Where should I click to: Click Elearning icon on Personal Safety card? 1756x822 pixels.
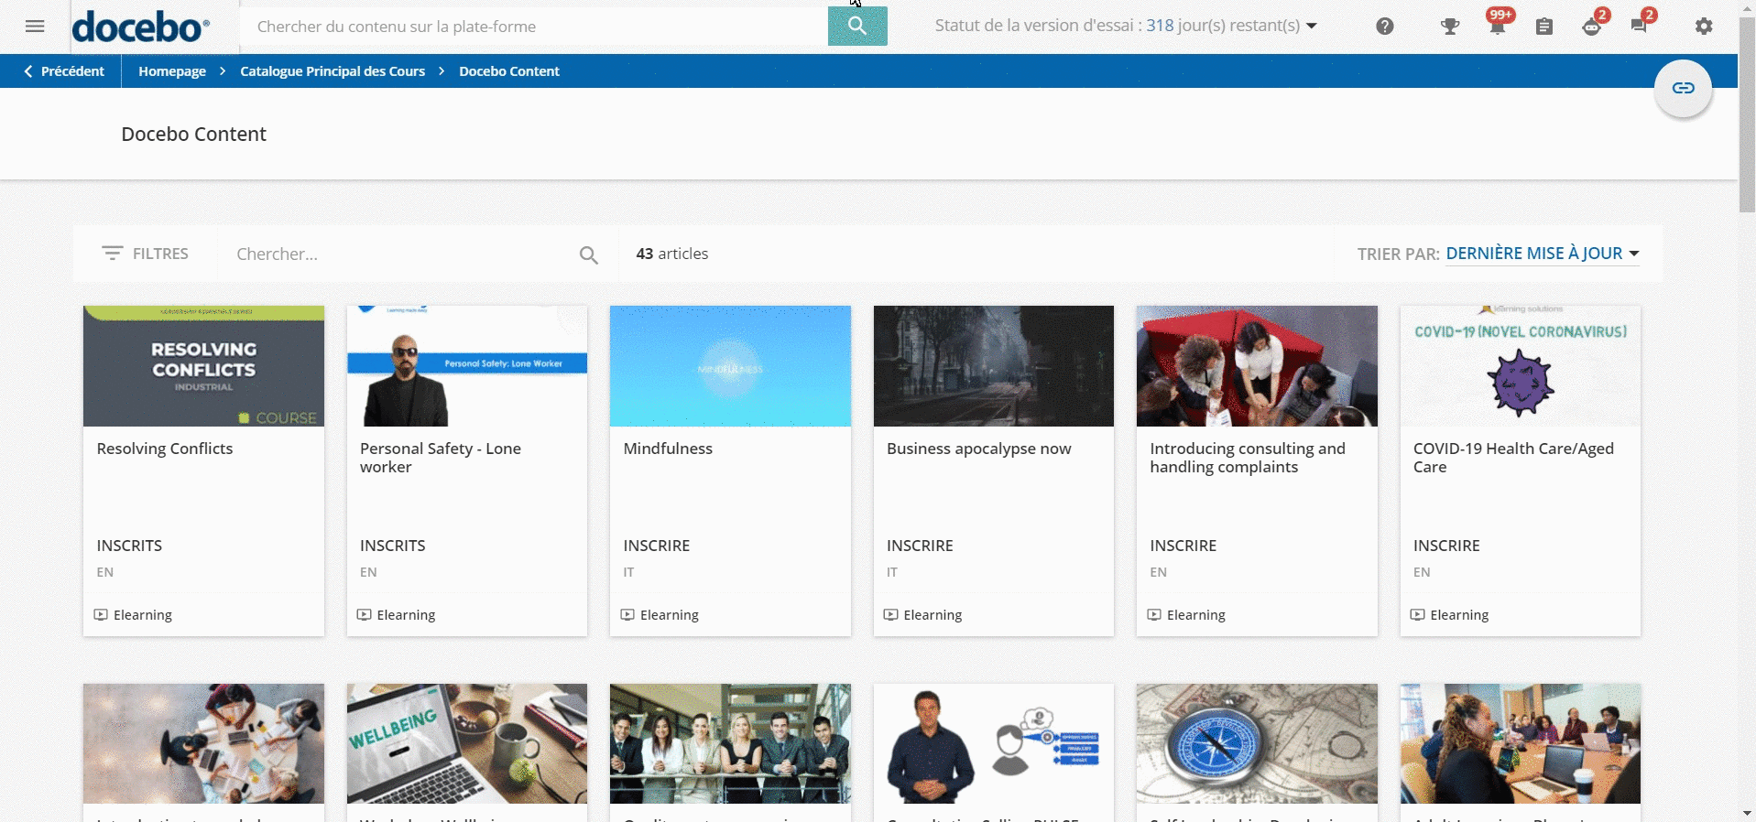(x=364, y=615)
